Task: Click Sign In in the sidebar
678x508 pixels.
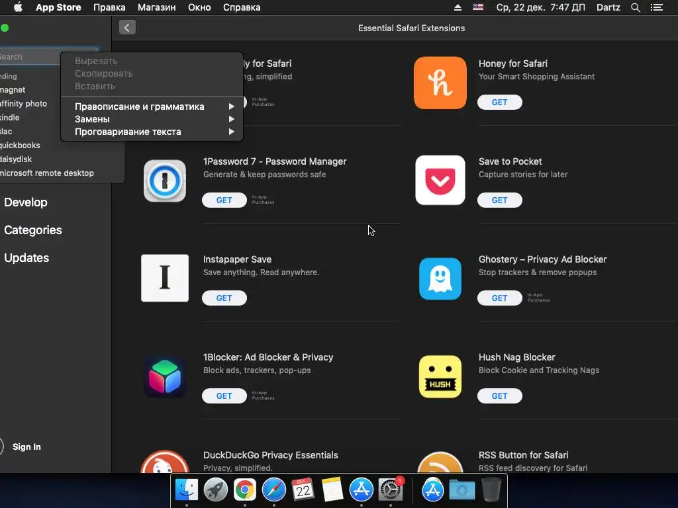Action: click(26, 446)
